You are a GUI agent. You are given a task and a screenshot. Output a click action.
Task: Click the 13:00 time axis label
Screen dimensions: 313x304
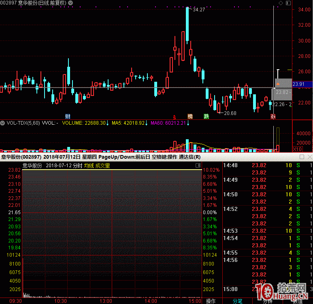106,301
